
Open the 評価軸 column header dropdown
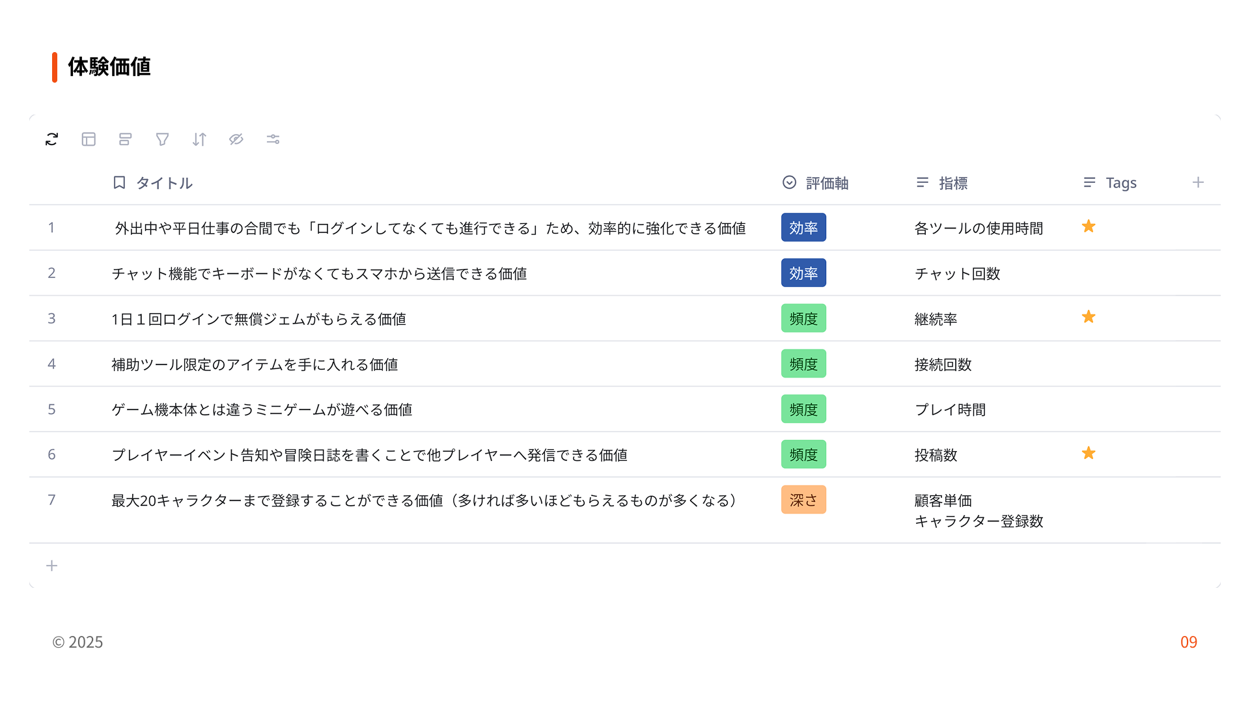(x=815, y=183)
